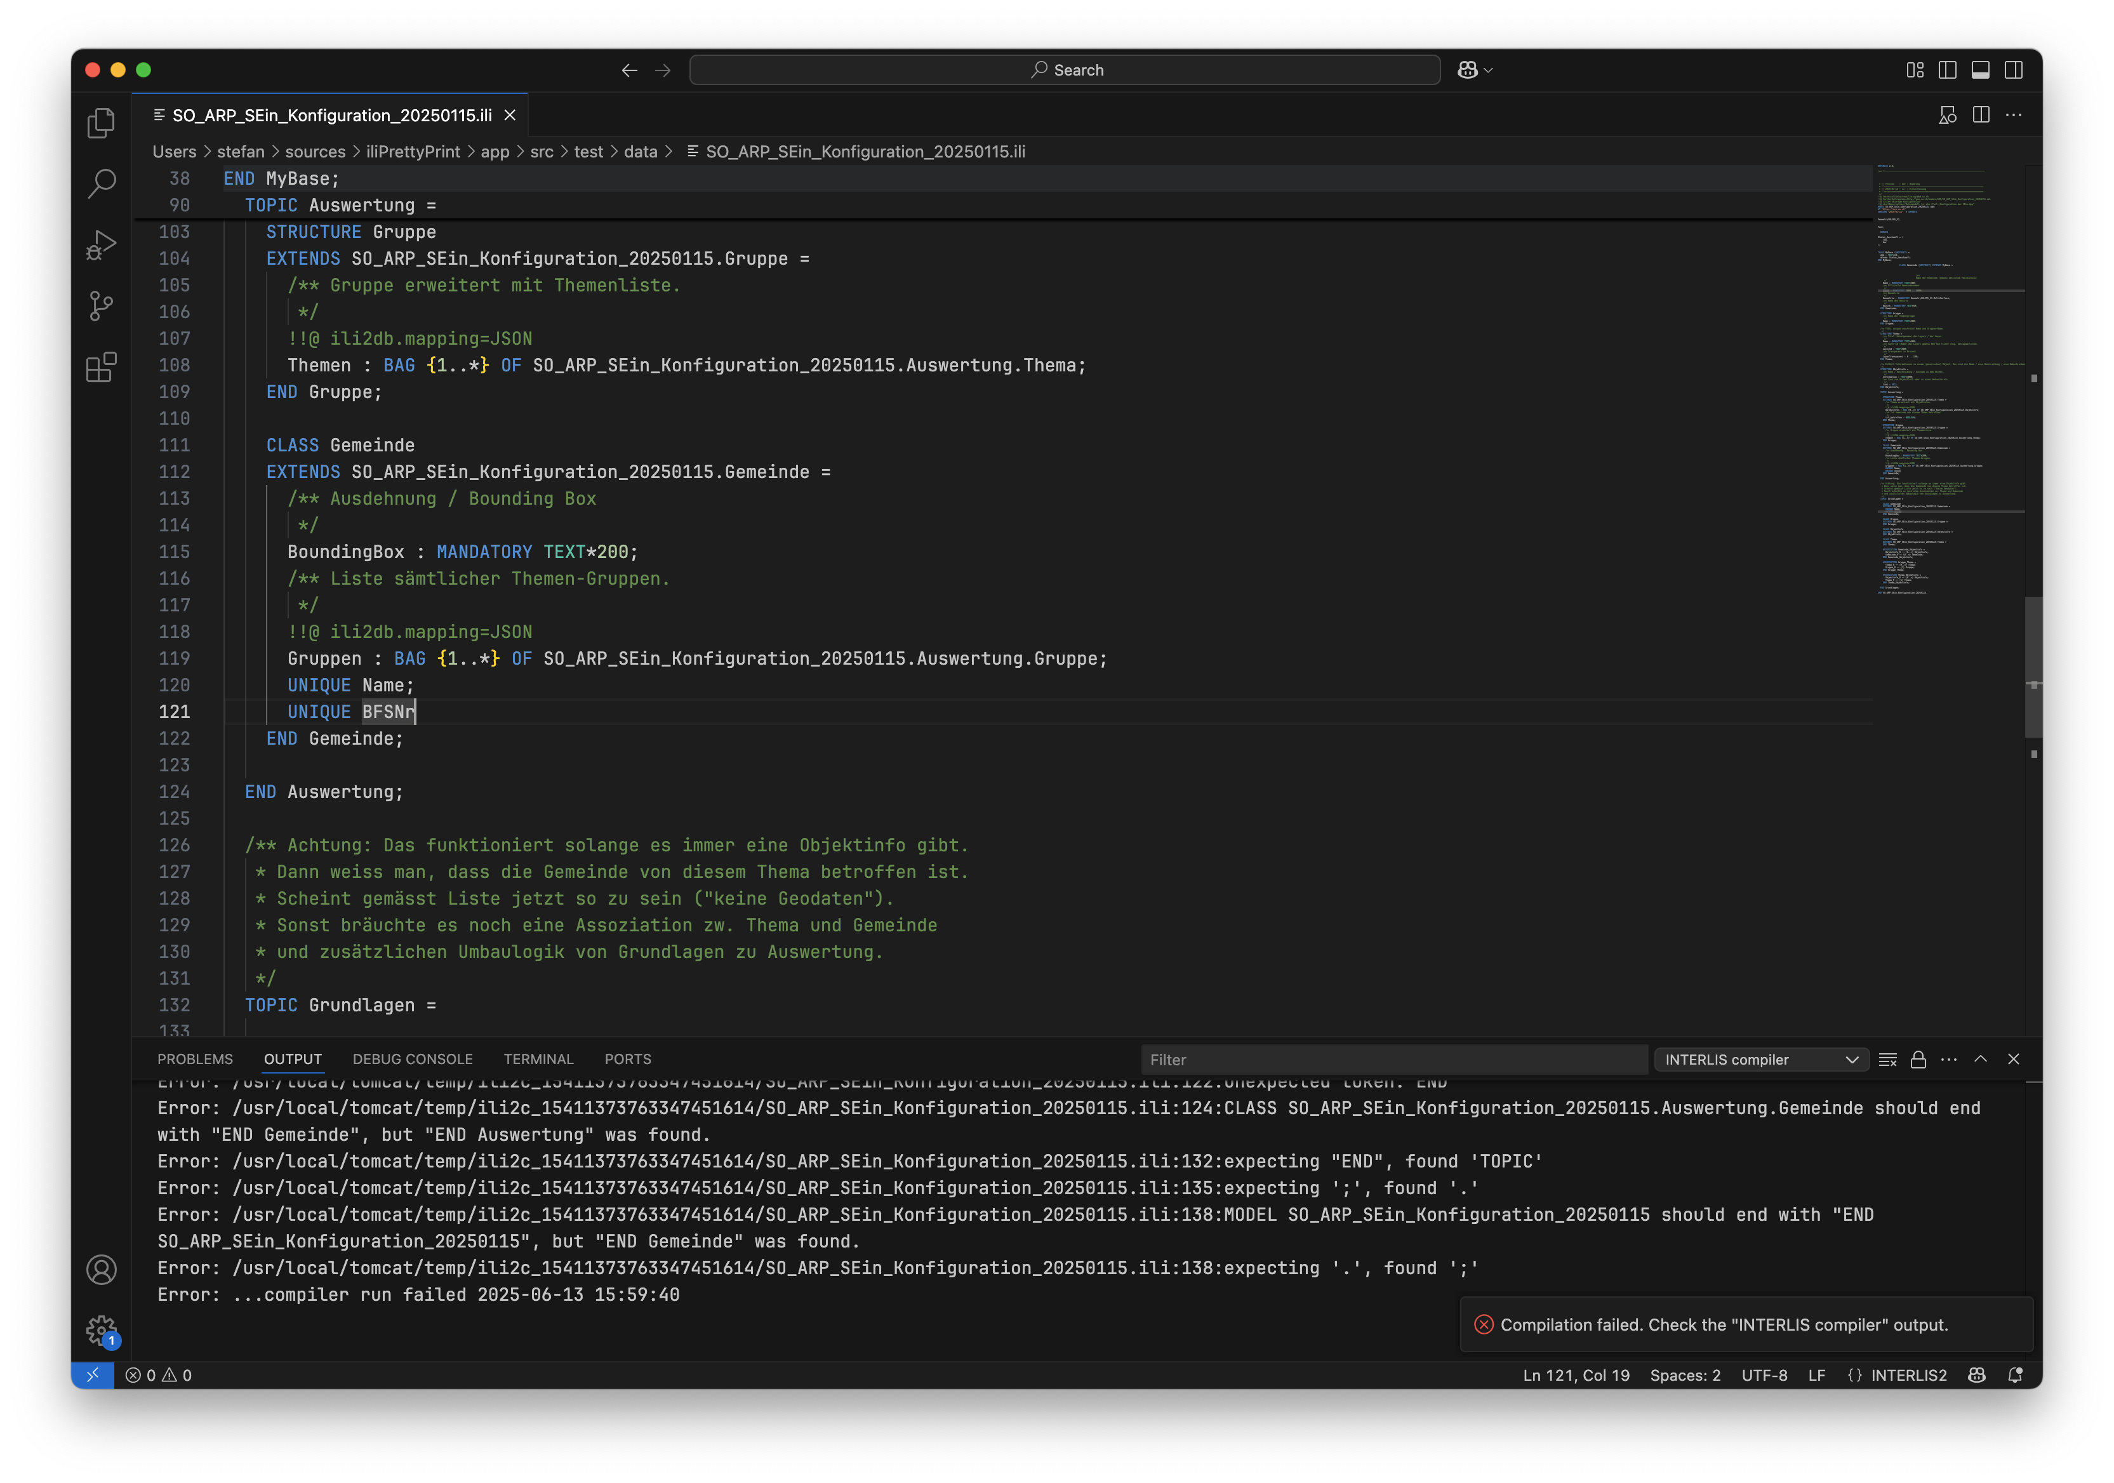Open the notifications bell
2114x1483 pixels.
[x=2016, y=1375]
